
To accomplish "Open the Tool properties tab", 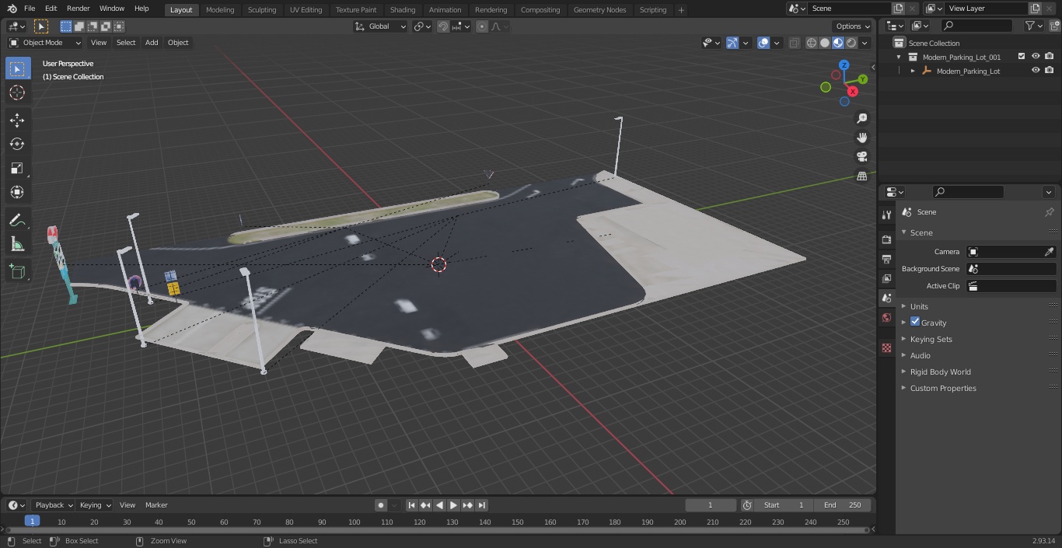I will pyautogui.click(x=886, y=215).
